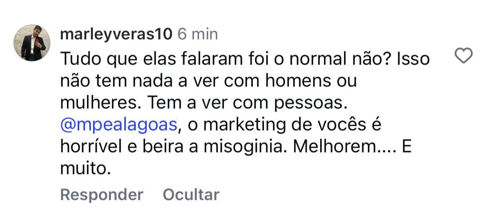Open the marleyveras10 username profile link
This screenshot has height=219, width=481.
(116, 35)
